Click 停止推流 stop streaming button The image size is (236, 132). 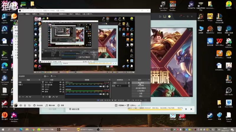141,83
